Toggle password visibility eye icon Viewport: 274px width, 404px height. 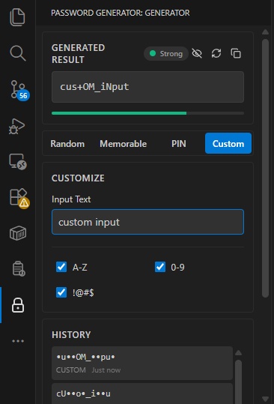pyautogui.click(x=197, y=53)
